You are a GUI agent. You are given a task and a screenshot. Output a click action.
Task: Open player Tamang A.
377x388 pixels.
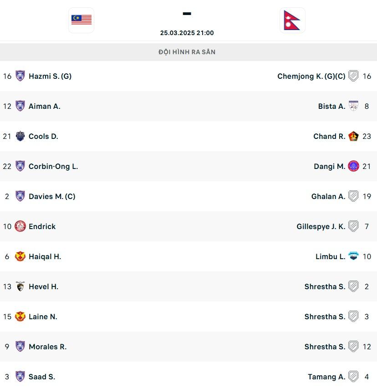click(x=326, y=377)
